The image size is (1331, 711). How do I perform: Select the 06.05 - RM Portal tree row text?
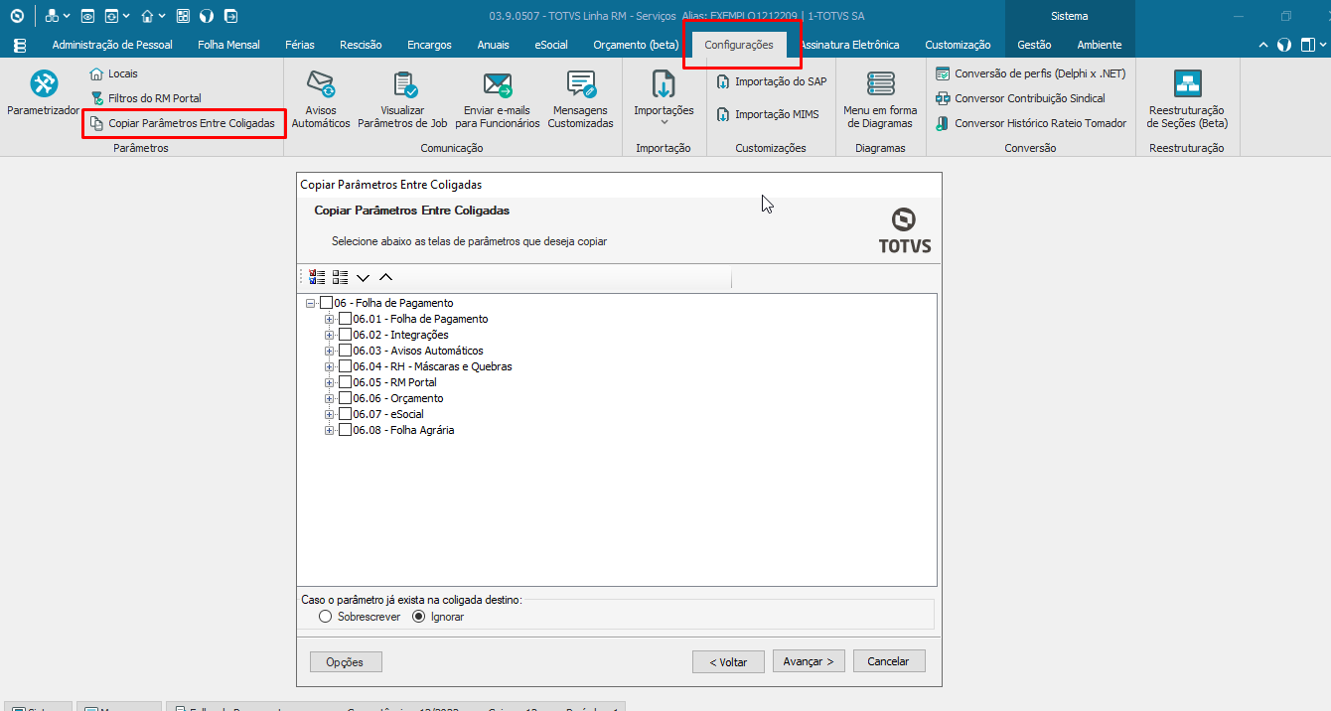[x=394, y=382]
